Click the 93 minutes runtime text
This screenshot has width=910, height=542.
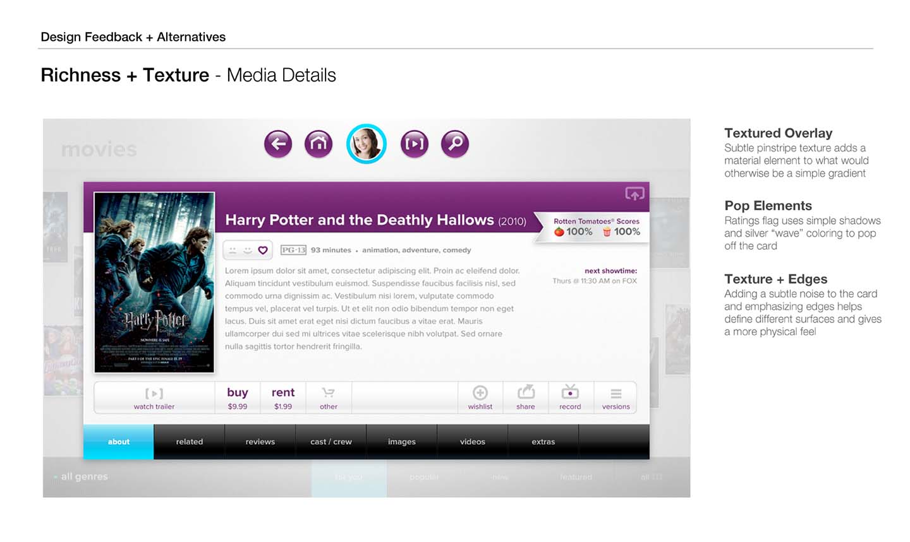click(331, 250)
